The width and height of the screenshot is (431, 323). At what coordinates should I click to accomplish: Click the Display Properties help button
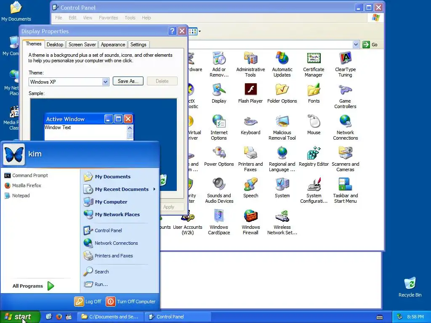tap(172, 31)
